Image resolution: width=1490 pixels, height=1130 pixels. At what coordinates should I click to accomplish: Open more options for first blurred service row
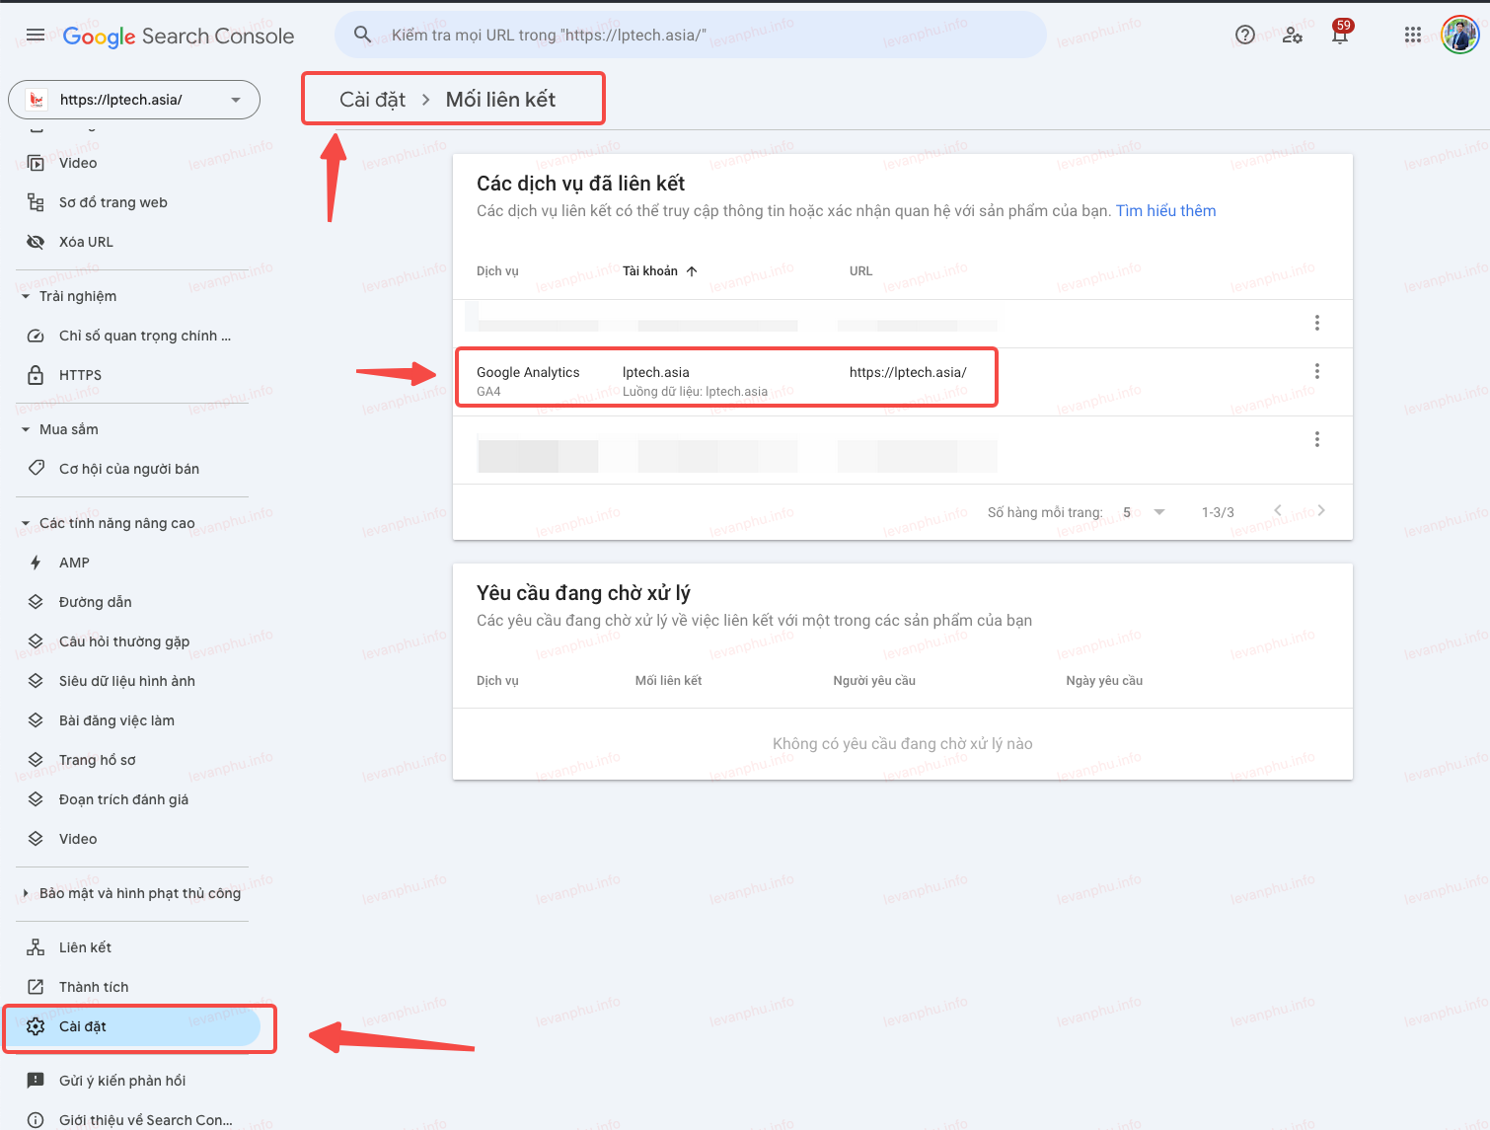pyautogui.click(x=1316, y=323)
